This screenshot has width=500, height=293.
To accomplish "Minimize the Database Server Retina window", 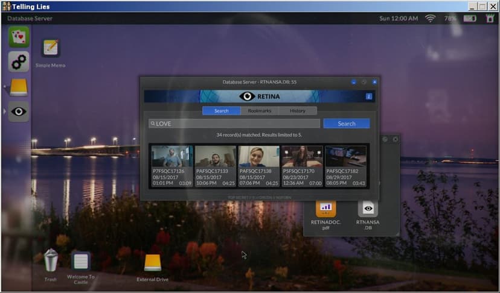I will click(x=353, y=82).
